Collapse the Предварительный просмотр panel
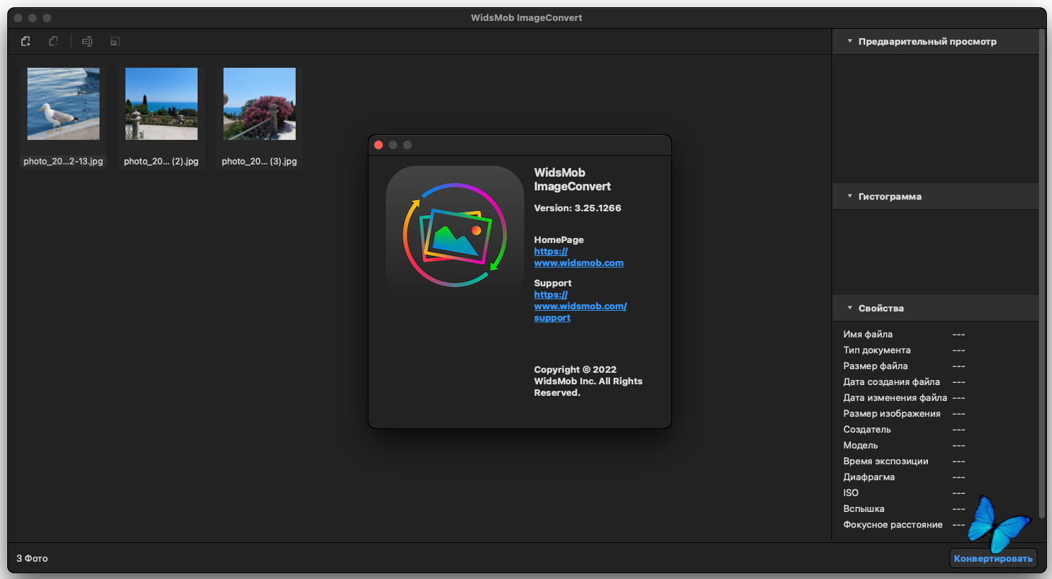The height and width of the screenshot is (579, 1052). [x=850, y=41]
